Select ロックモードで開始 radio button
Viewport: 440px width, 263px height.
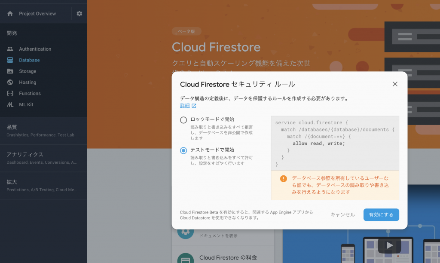click(x=183, y=120)
